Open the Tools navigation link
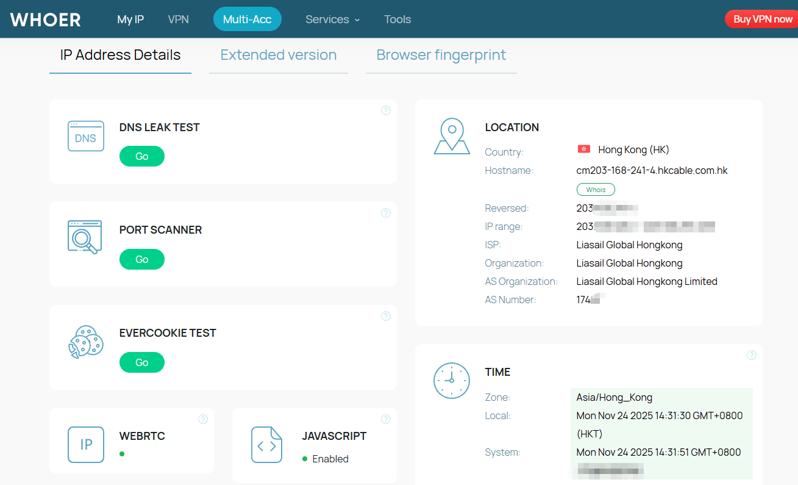798x485 pixels. pyautogui.click(x=397, y=20)
